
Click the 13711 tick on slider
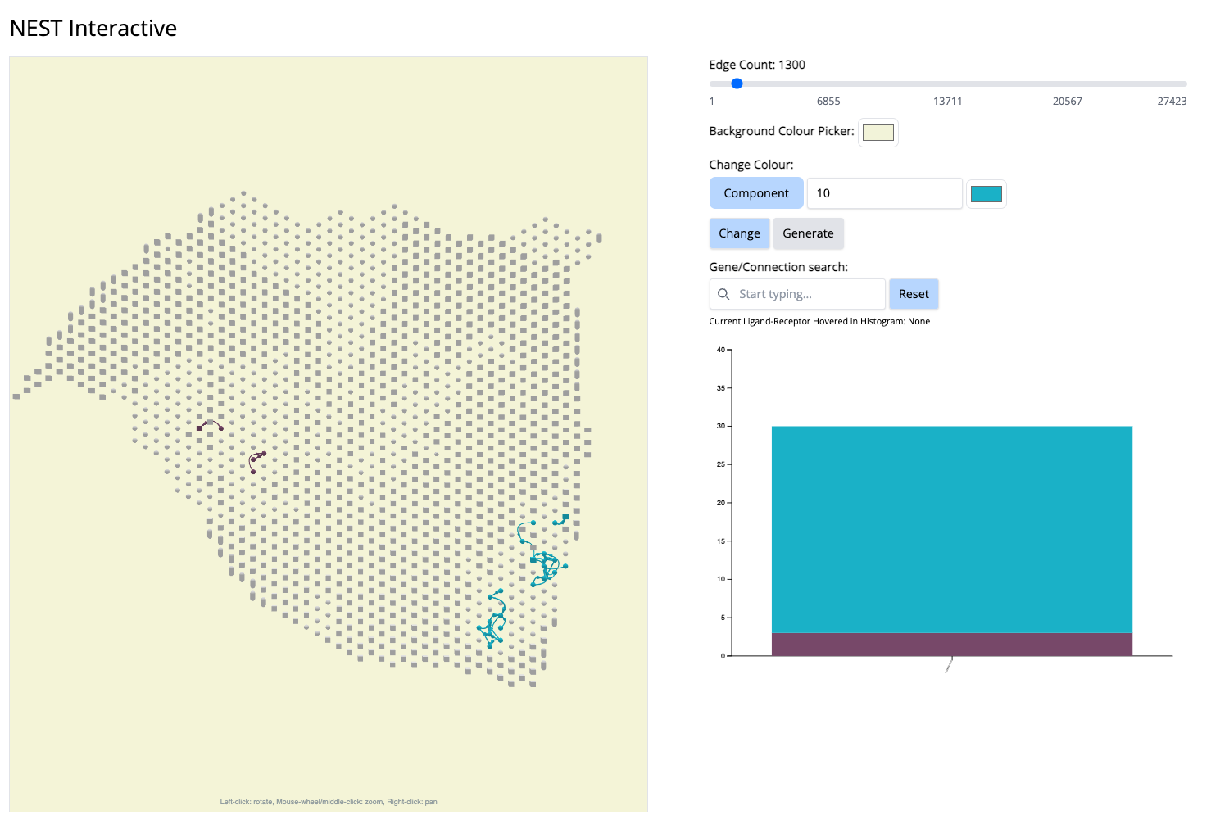point(947,102)
